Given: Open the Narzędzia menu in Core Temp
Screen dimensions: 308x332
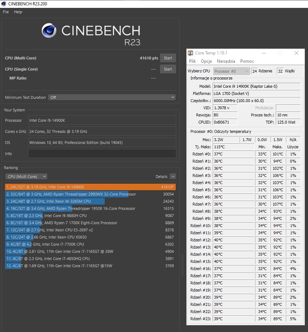Looking at the screenshot, I should (x=226, y=61).
